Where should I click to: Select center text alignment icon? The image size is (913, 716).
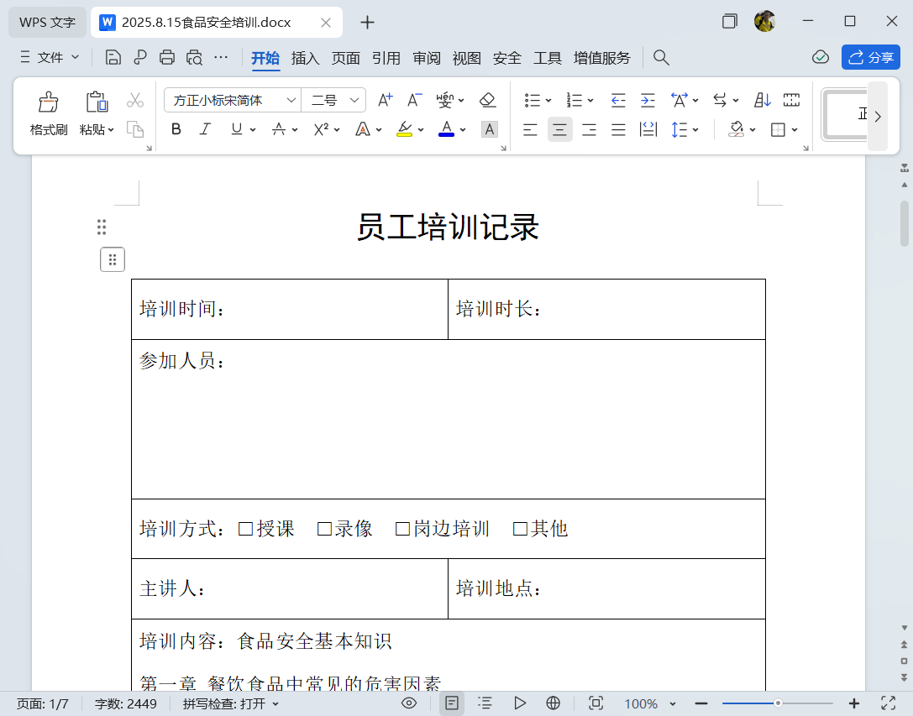click(x=559, y=129)
